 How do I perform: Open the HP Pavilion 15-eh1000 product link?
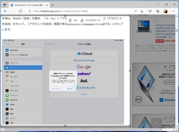click(x=165, y=31)
